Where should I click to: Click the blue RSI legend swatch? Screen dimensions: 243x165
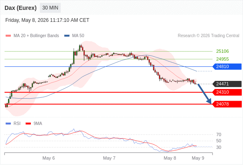tap(8, 124)
